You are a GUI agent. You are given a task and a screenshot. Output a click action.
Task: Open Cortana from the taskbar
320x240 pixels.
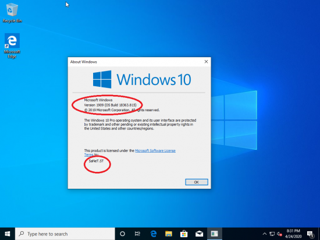(122, 234)
